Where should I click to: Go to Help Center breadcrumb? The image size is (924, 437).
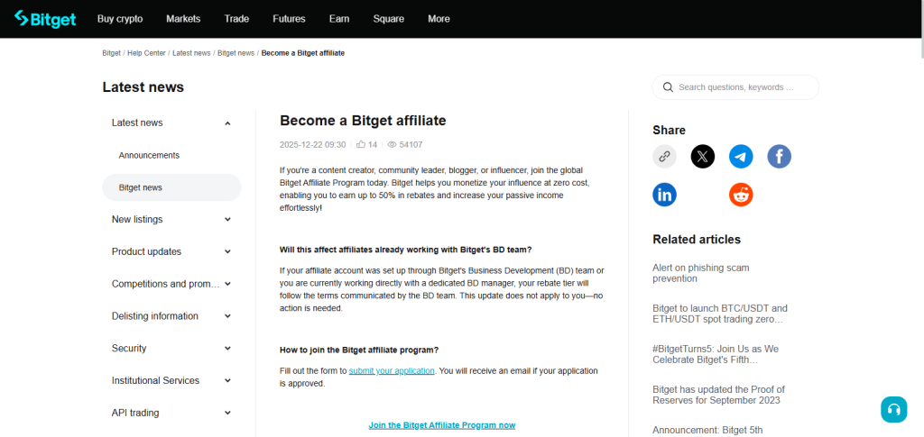[147, 53]
